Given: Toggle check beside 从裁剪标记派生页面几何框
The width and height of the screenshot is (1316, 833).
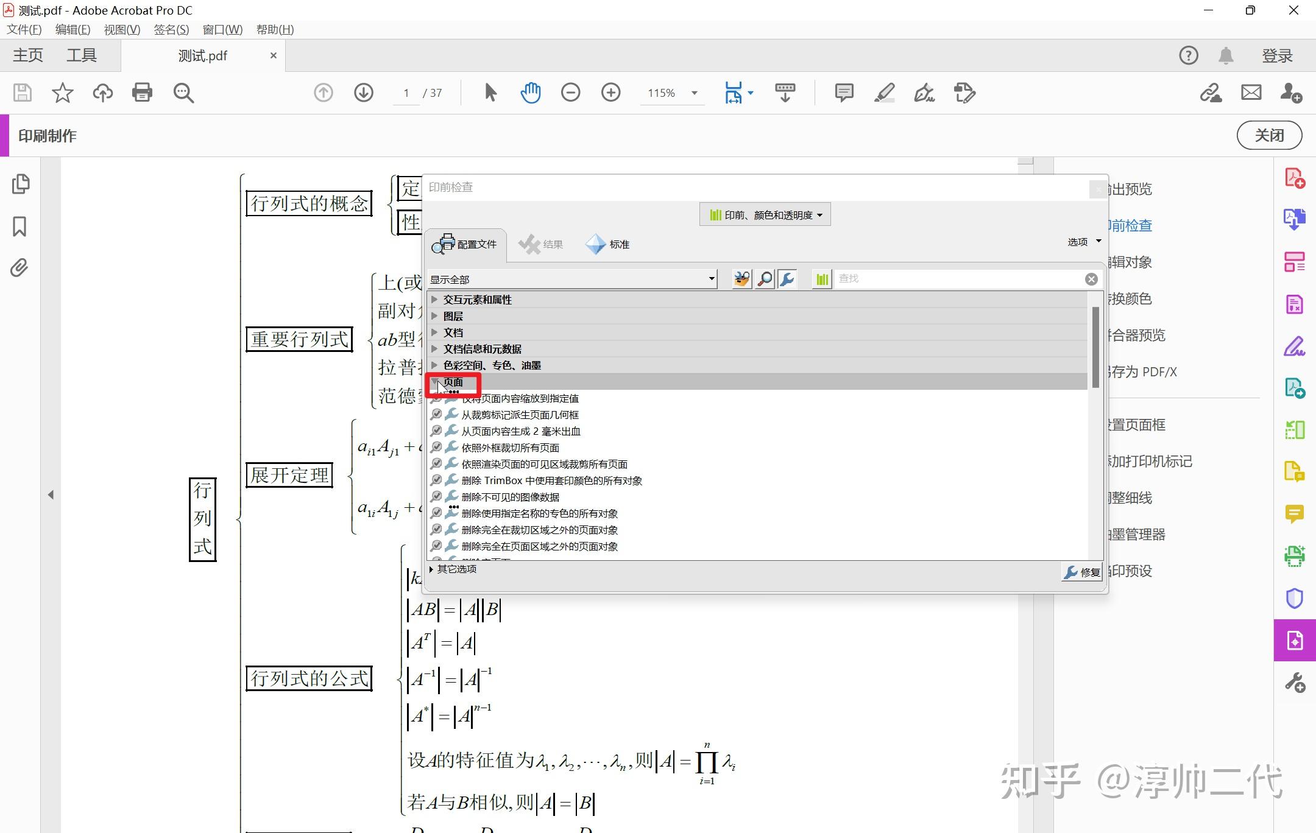Looking at the screenshot, I should 436,415.
